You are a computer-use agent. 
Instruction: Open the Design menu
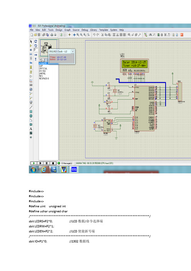tap(59, 30)
